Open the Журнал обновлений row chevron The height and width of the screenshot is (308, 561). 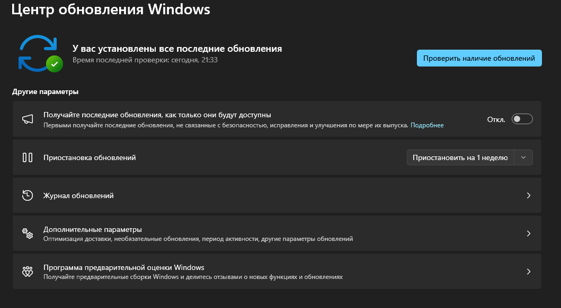click(529, 195)
